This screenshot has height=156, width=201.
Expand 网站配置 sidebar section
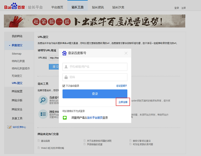click(19, 91)
